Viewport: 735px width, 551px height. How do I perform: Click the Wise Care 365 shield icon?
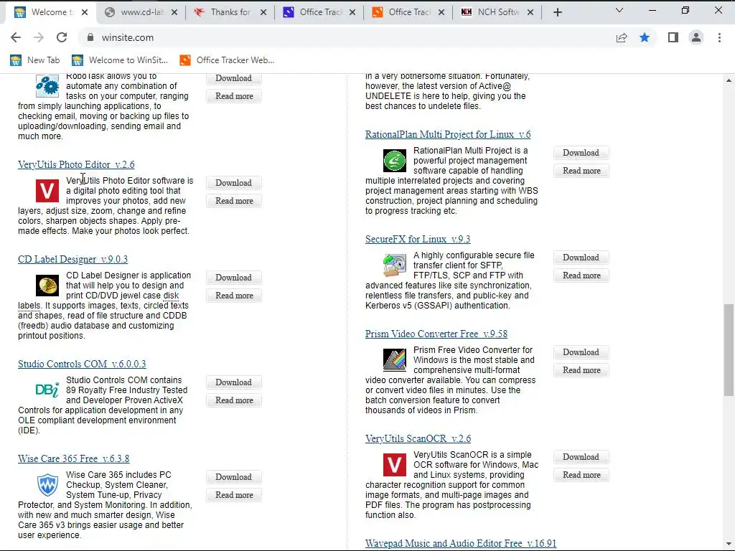47,484
